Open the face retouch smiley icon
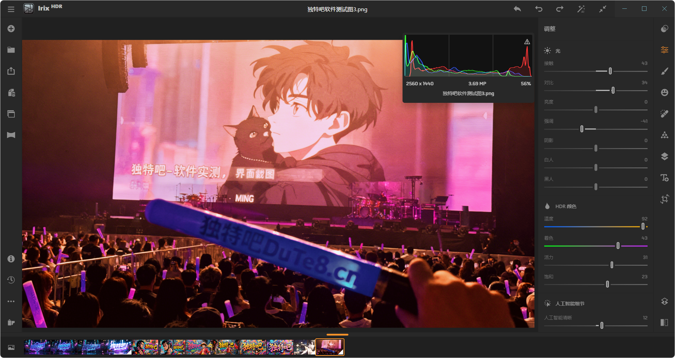675x358 pixels. (664, 92)
